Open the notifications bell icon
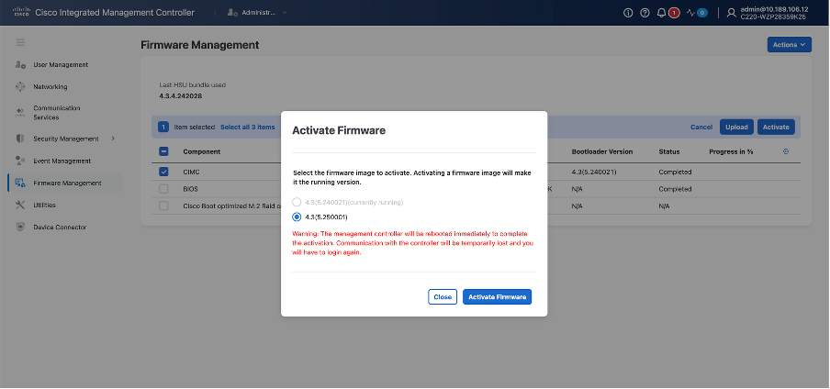Screen dimensions: 830x389 [662, 13]
